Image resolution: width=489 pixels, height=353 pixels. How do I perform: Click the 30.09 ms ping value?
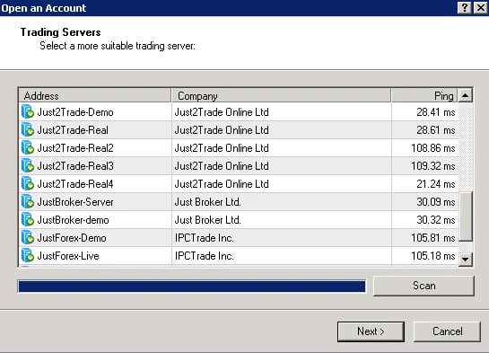tap(436, 202)
